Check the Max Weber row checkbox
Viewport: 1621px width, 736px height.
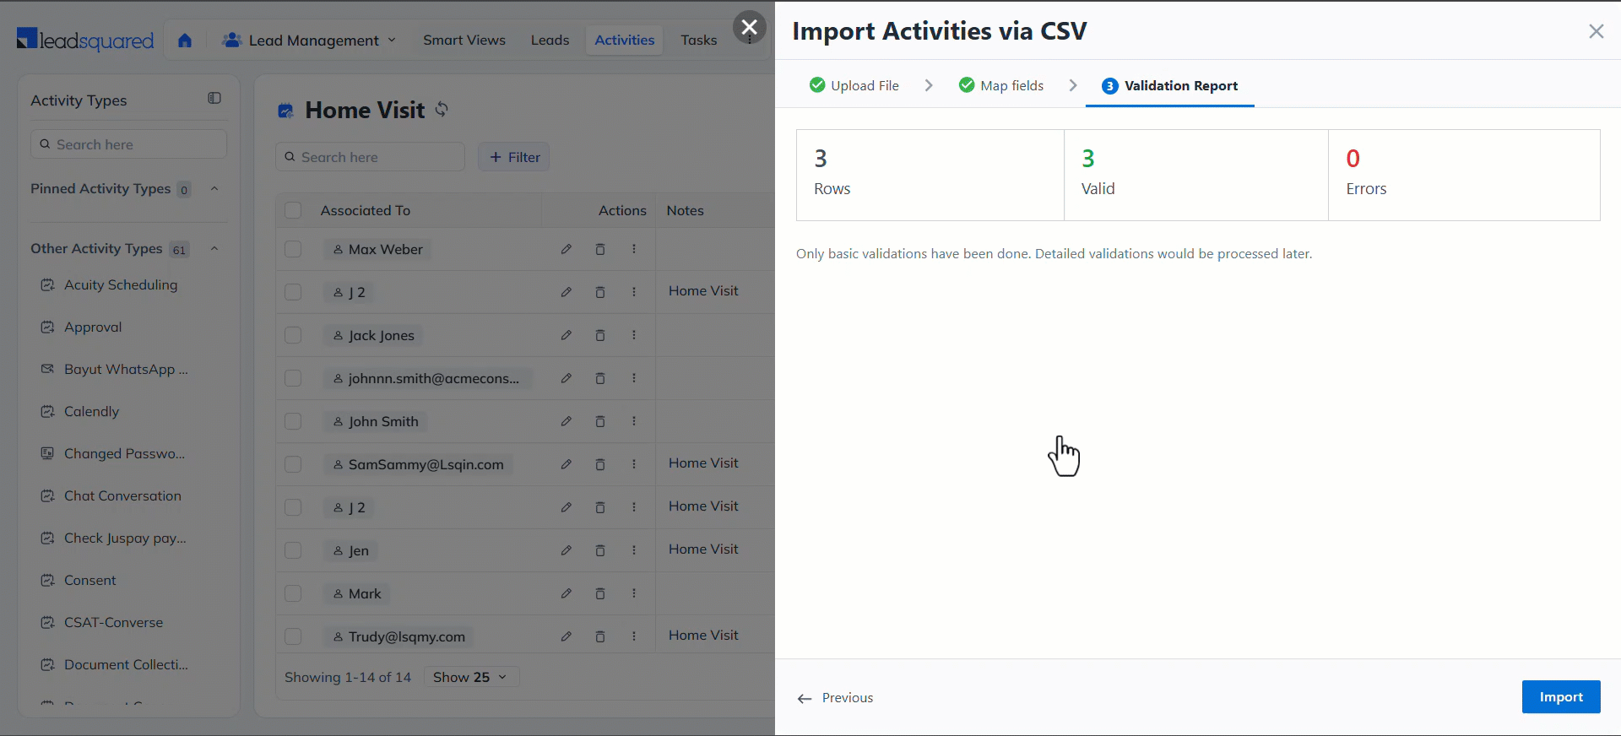pos(293,249)
